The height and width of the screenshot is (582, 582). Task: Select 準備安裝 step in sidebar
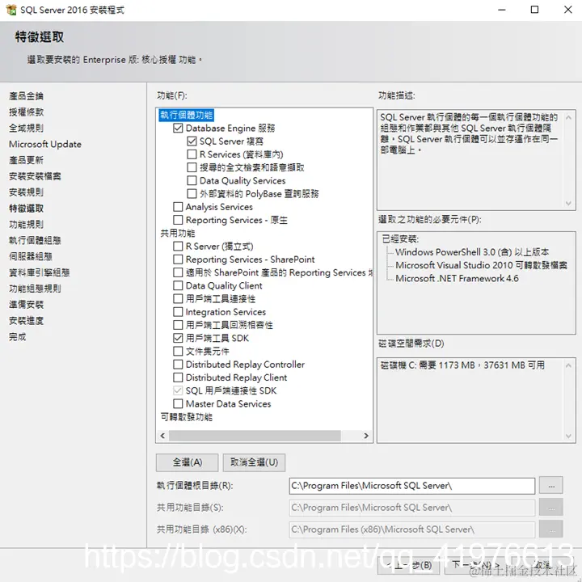coord(26,305)
